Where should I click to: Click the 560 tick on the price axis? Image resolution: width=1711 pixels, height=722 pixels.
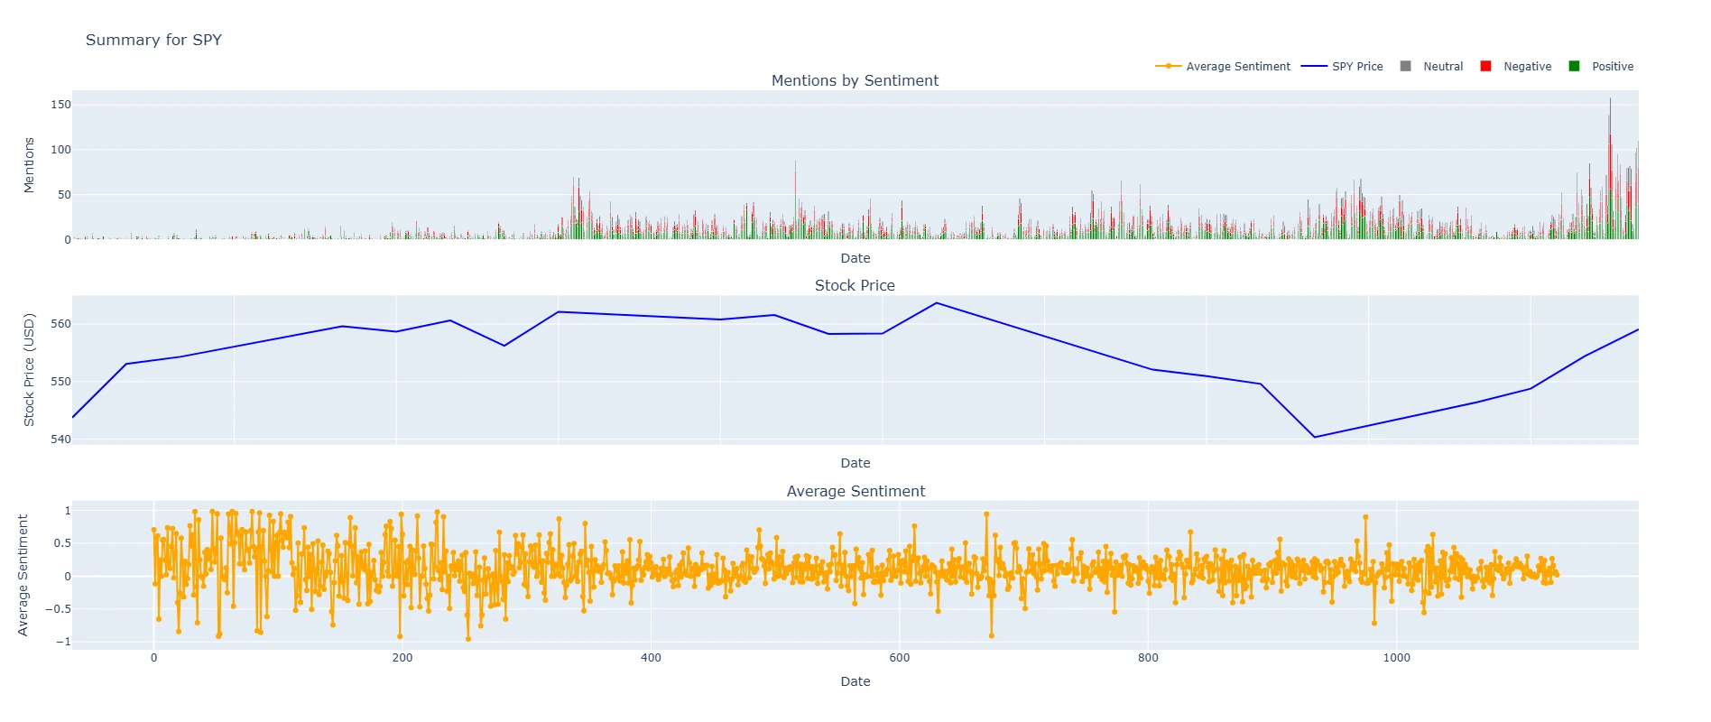60,324
